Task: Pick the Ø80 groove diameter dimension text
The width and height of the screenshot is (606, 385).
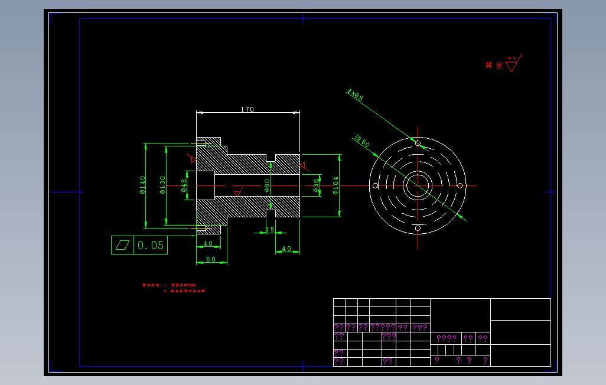Action: [x=267, y=185]
